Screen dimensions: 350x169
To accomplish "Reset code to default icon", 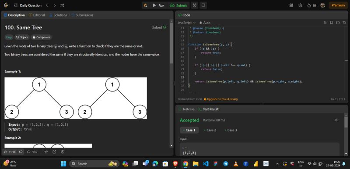I will coord(344,23).
